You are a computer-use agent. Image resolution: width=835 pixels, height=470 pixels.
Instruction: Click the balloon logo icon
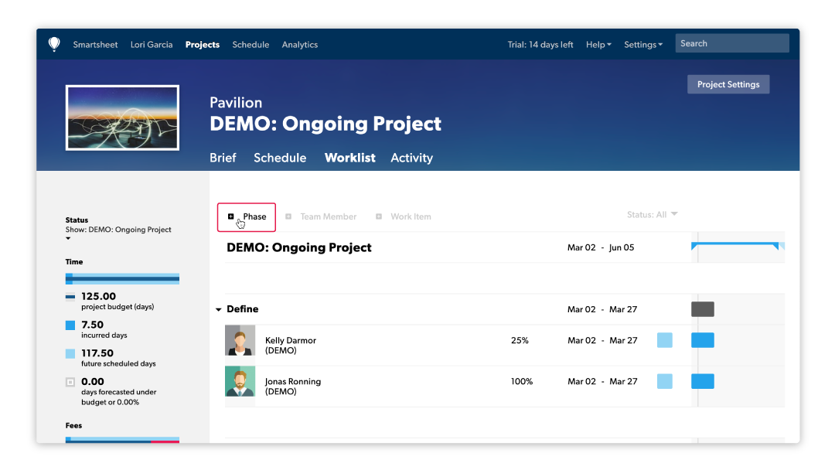(54, 44)
